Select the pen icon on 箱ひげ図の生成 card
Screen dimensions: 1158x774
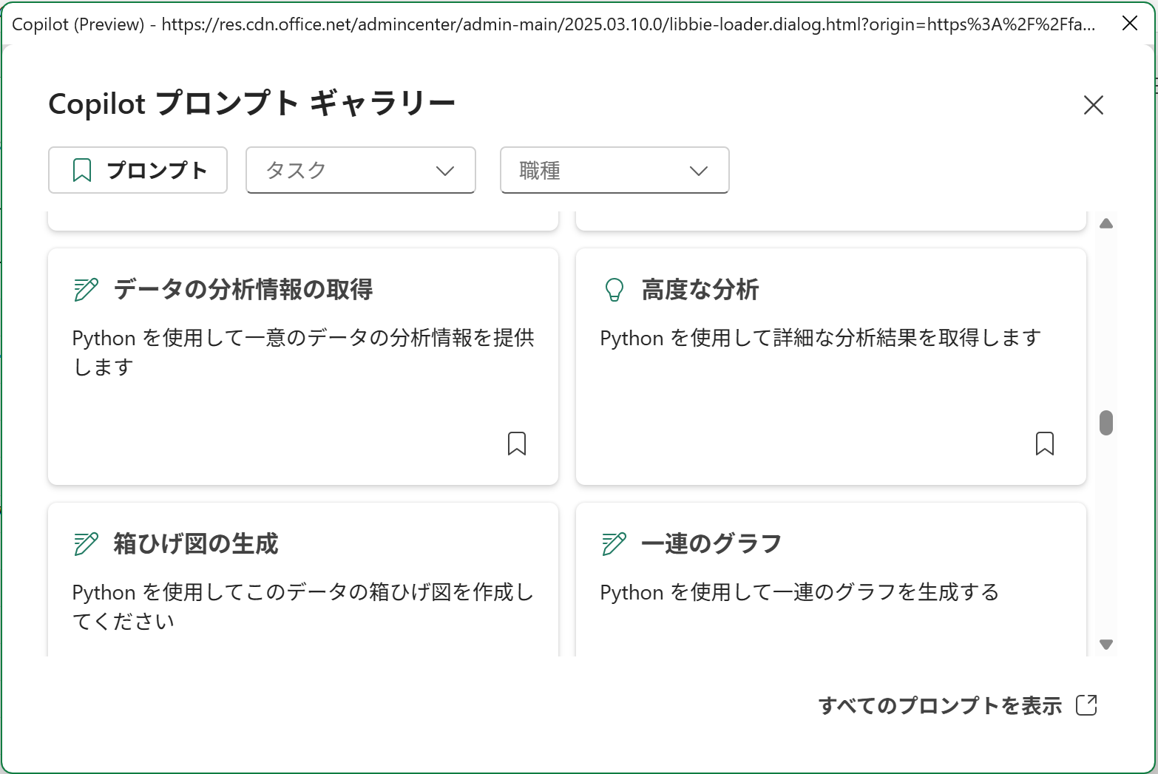pyautogui.click(x=84, y=543)
